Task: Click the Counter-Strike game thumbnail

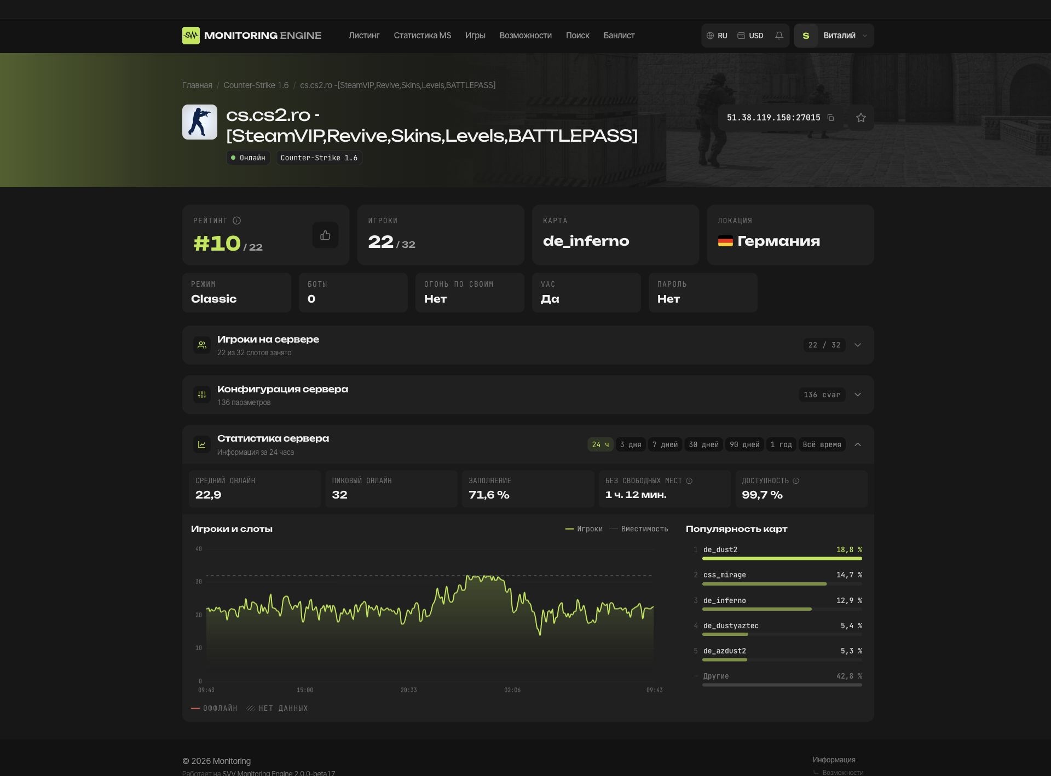Action: [x=200, y=122]
